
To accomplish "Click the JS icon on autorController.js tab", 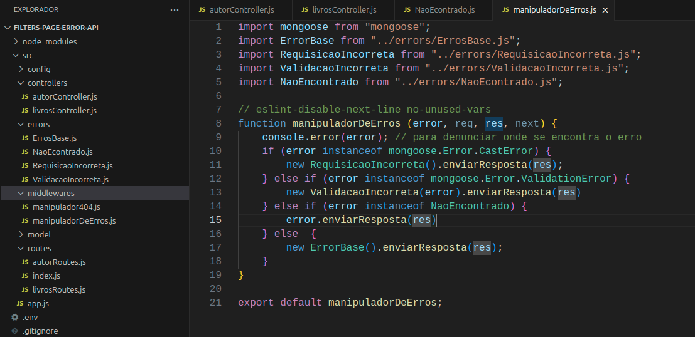I will click(x=202, y=10).
